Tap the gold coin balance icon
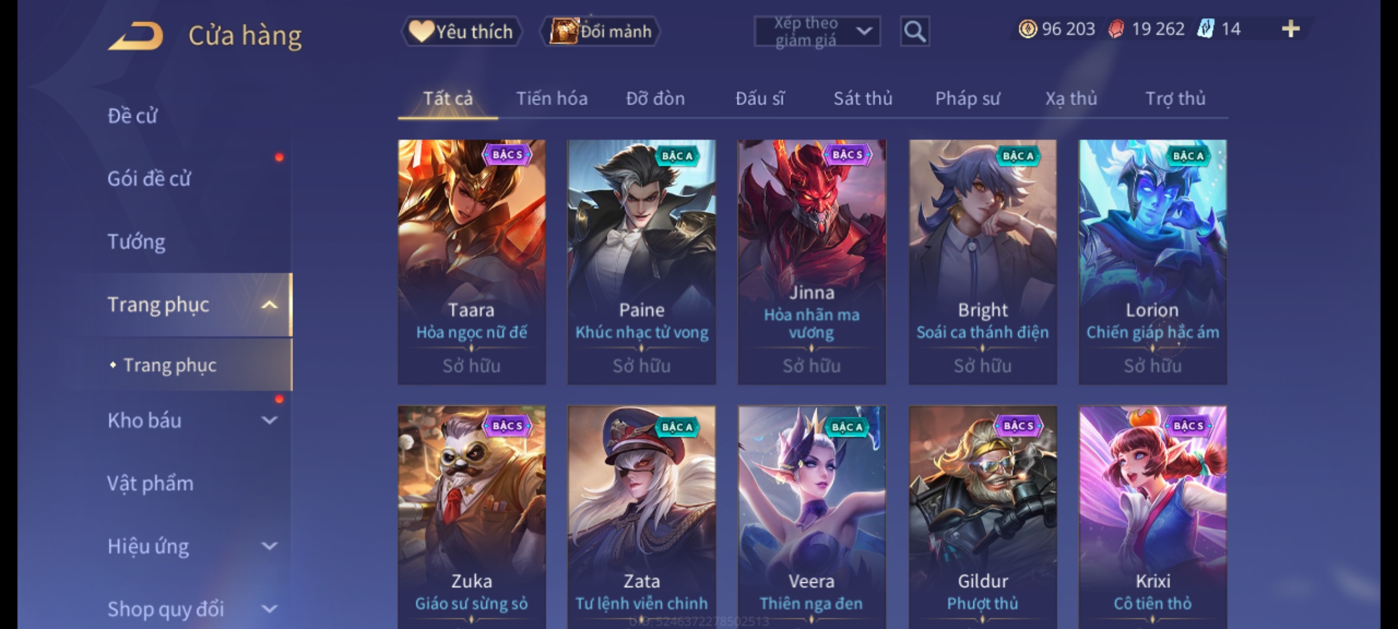 [1028, 29]
